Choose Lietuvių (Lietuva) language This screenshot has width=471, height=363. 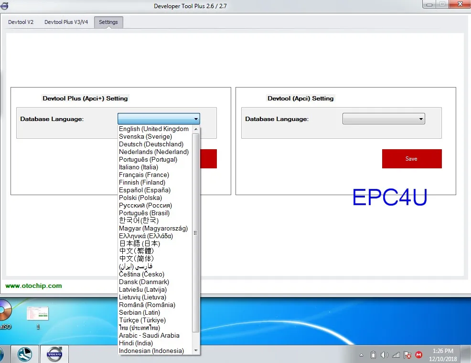point(155,297)
